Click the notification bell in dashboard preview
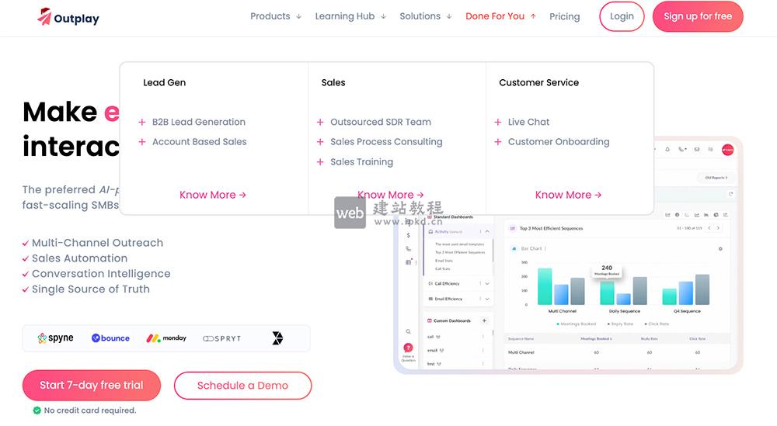This screenshot has width=777, height=426. (x=667, y=149)
